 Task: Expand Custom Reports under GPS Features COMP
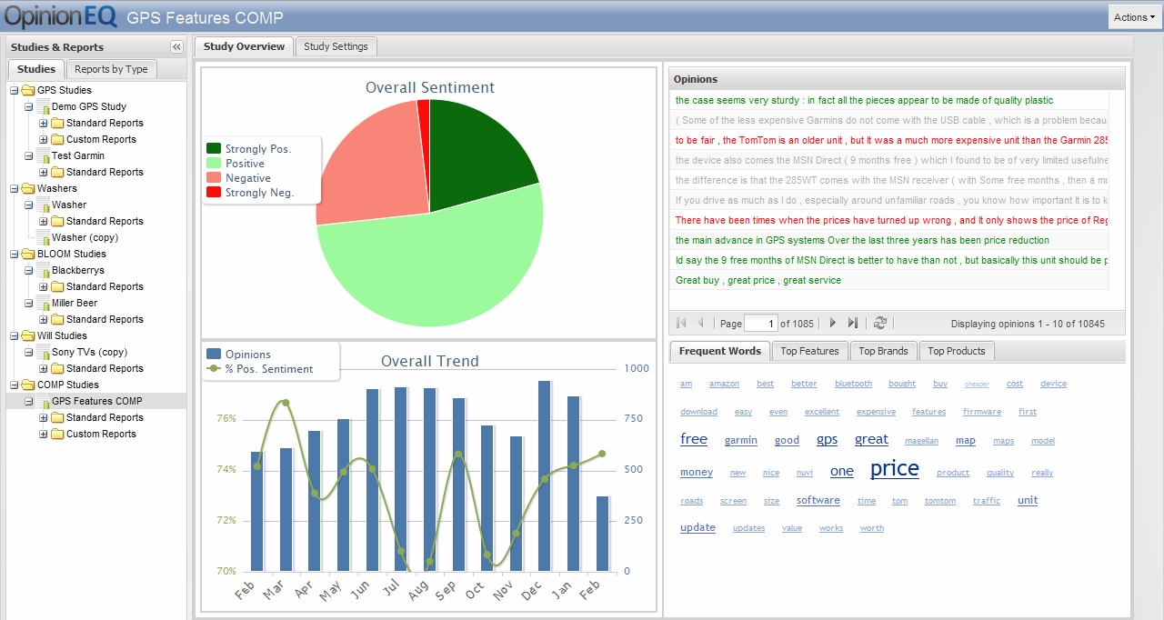tap(44, 435)
